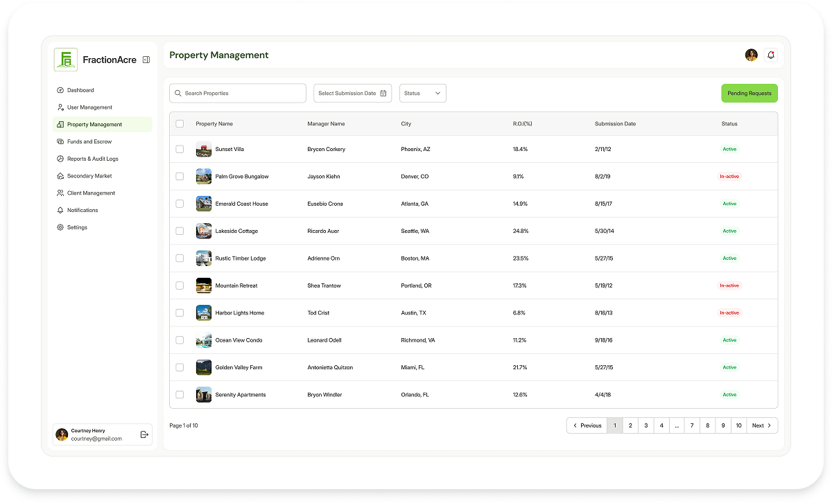Open the Secondary Market icon

[60, 175]
